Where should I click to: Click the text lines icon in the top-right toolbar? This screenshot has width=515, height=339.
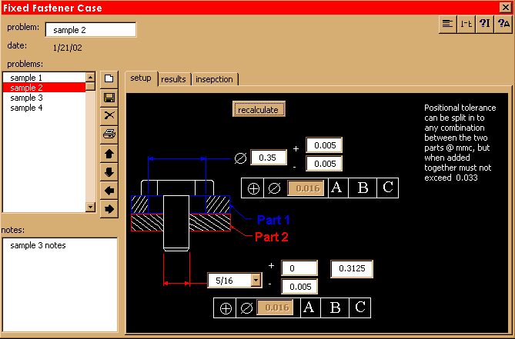tap(446, 24)
